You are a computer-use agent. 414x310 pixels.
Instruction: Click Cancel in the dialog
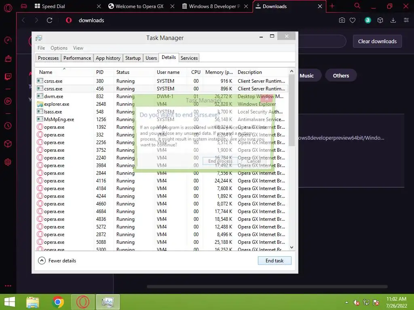point(254,161)
